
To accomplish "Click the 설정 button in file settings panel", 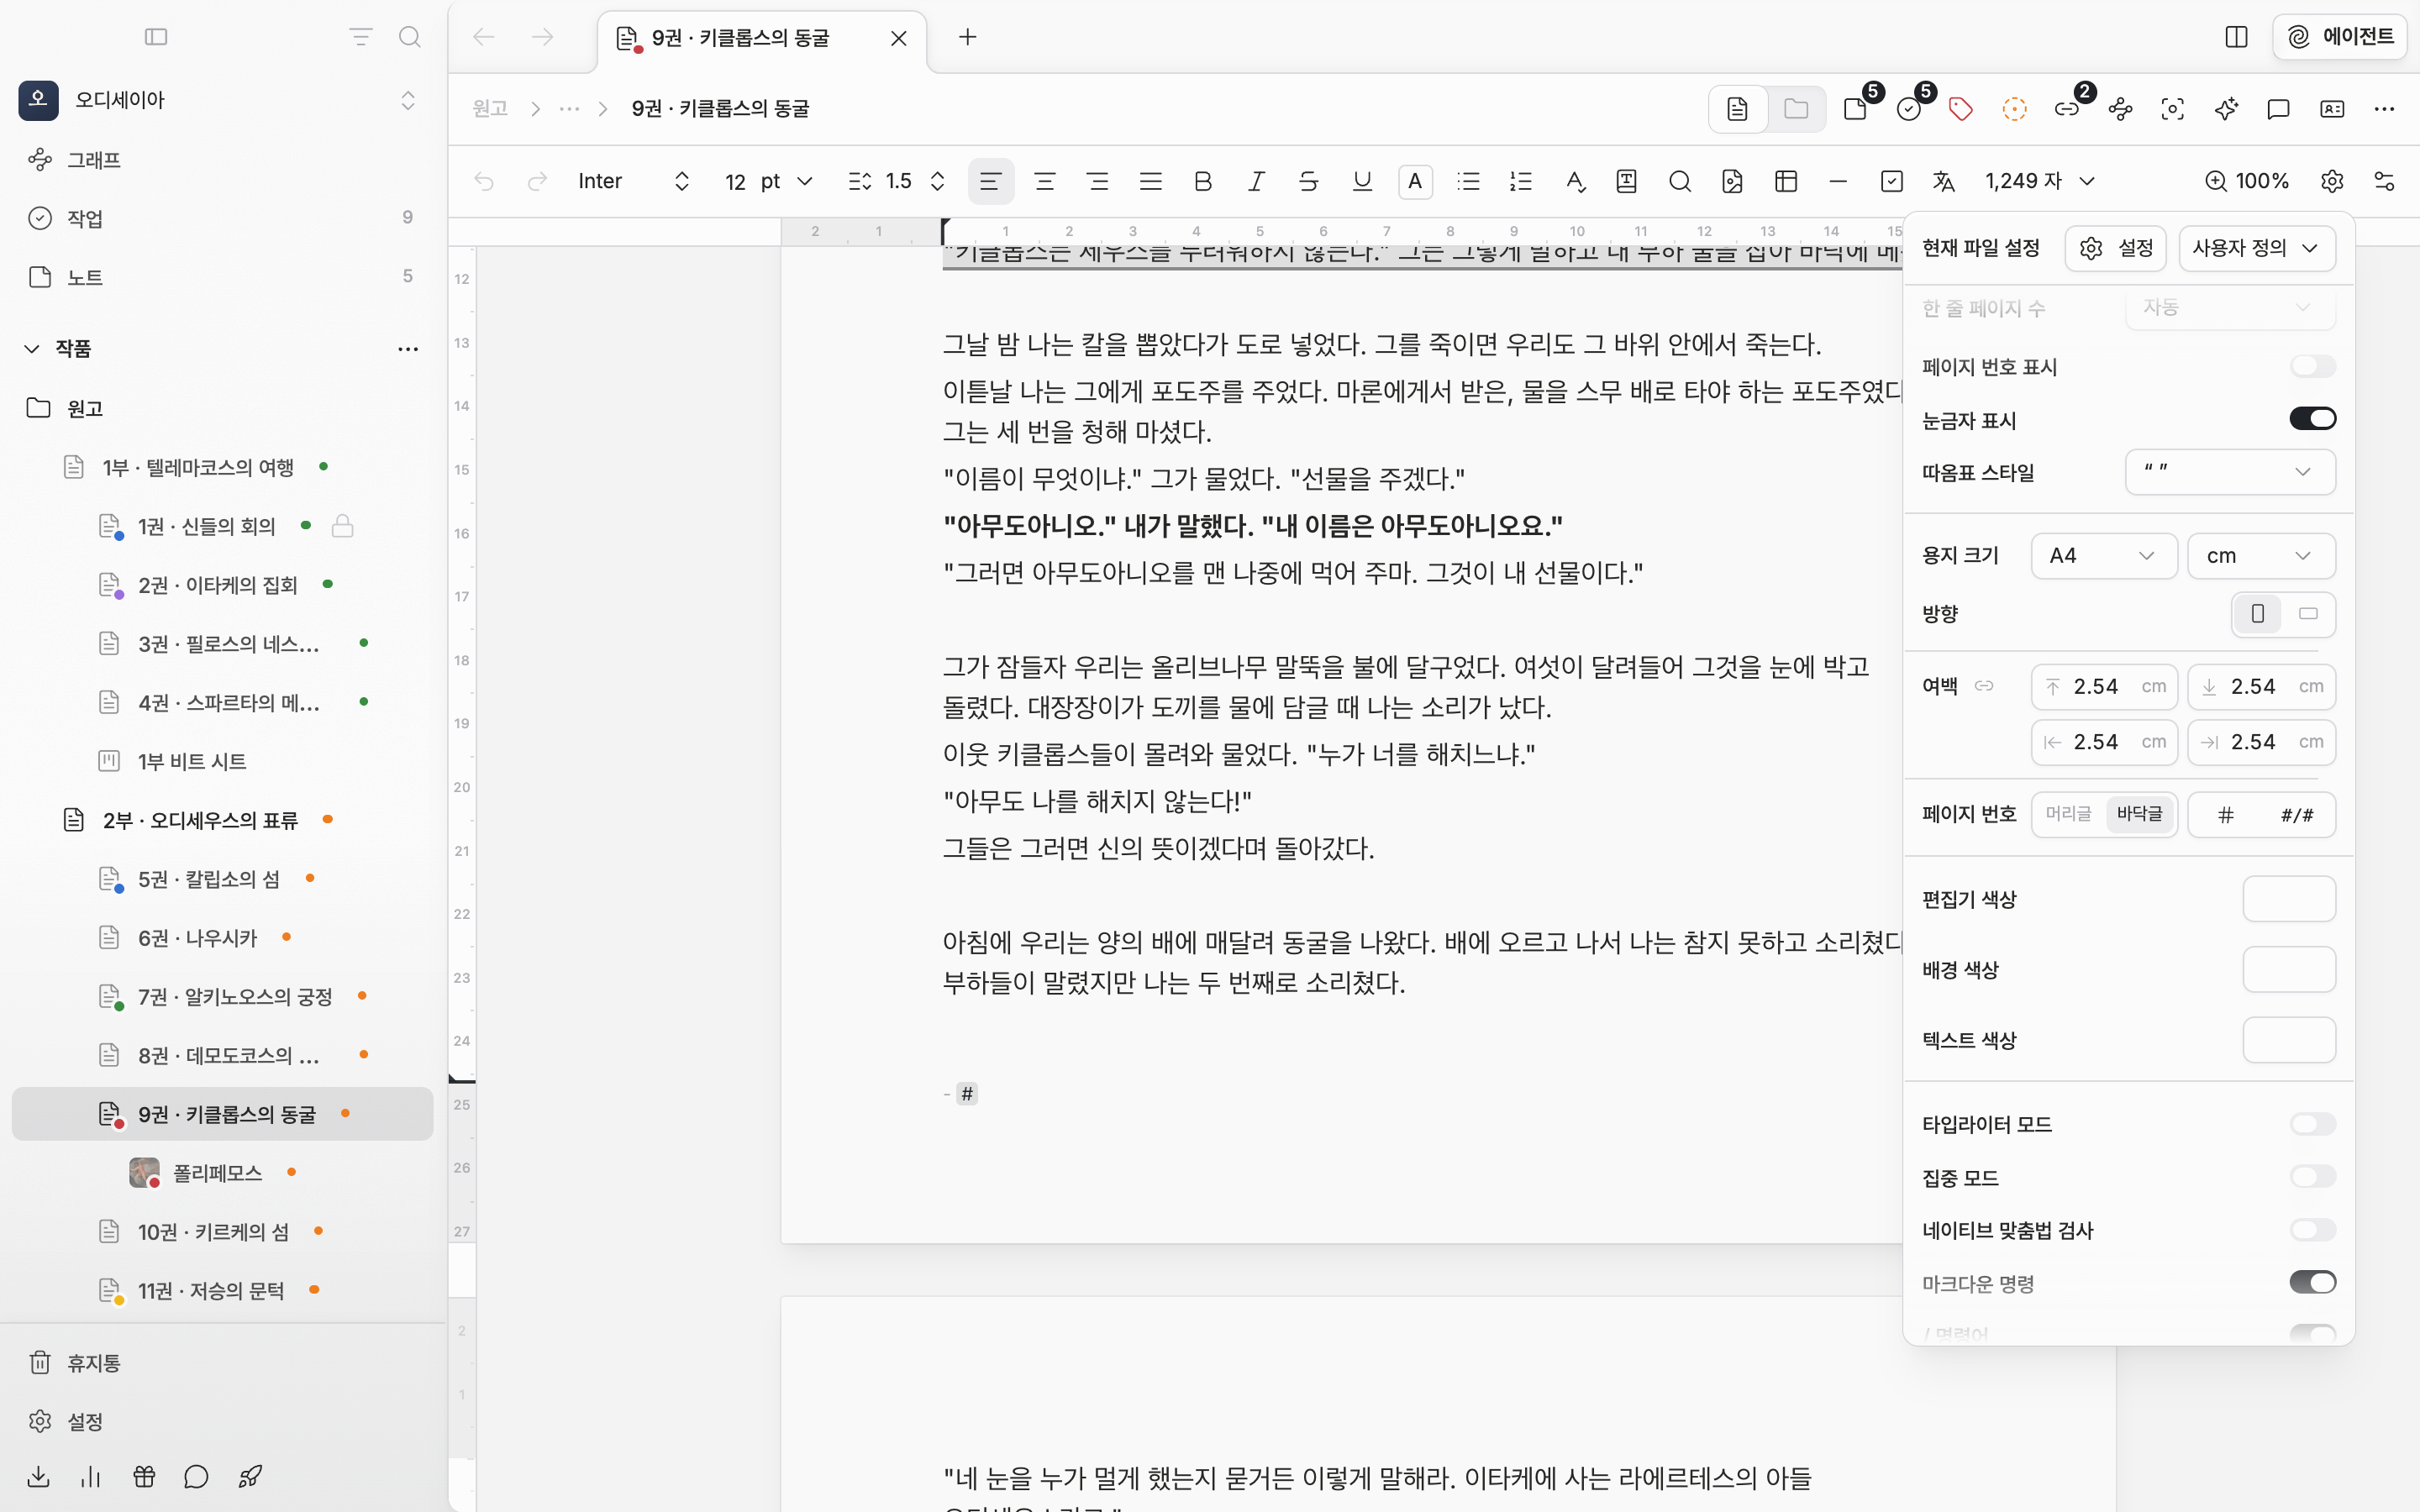I will pyautogui.click(x=2115, y=248).
